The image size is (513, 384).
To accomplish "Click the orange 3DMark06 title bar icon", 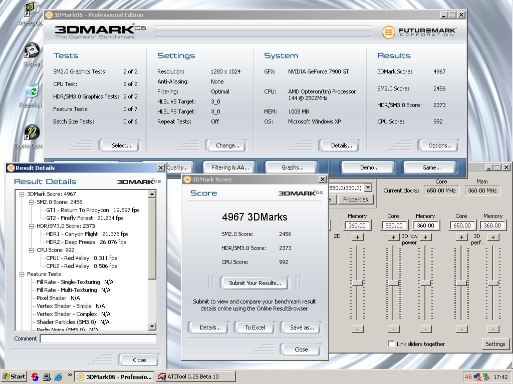I will point(49,14).
